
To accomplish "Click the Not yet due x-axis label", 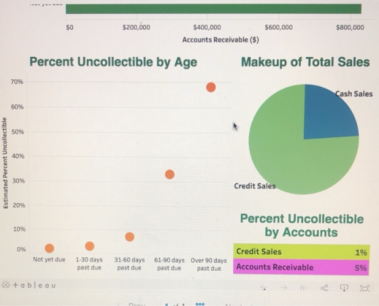I will pyautogui.click(x=49, y=259).
